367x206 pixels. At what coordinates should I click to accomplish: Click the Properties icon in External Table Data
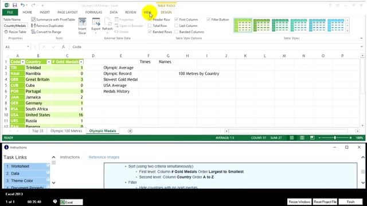(116, 19)
